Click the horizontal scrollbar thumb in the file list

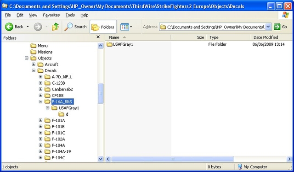pos(173,159)
